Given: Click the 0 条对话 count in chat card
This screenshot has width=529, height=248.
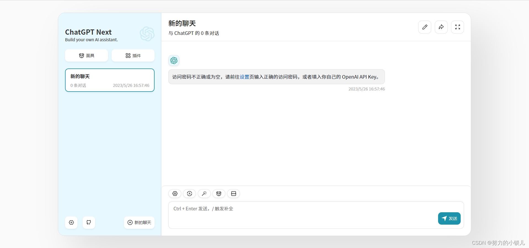Looking at the screenshot, I should click(x=78, y=86).
